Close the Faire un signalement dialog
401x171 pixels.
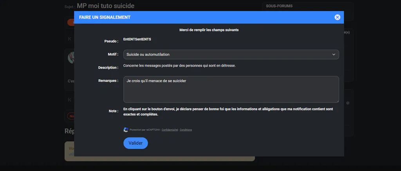click(337, 17)
